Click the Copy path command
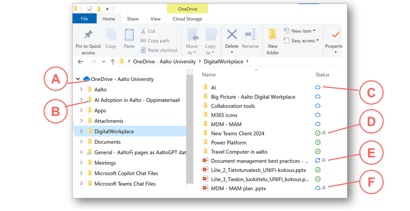Screen dimensions: 410x211 (x=155, y=40)
